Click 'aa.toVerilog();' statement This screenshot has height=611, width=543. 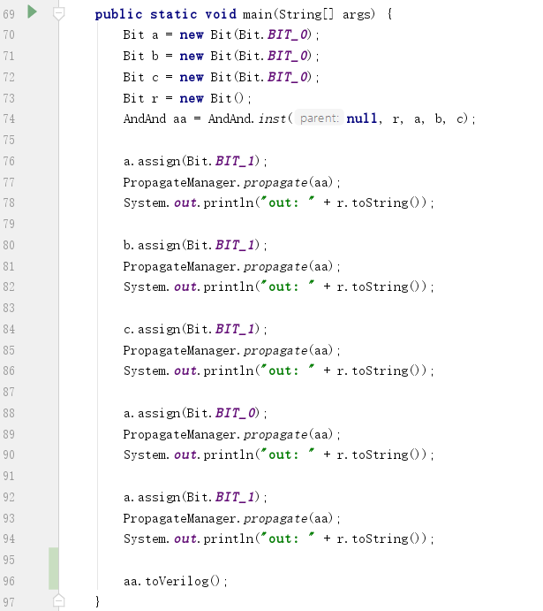pos(176,581)
